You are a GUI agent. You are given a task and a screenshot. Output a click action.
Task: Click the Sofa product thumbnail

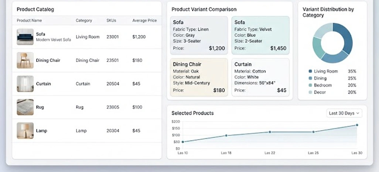25,37
